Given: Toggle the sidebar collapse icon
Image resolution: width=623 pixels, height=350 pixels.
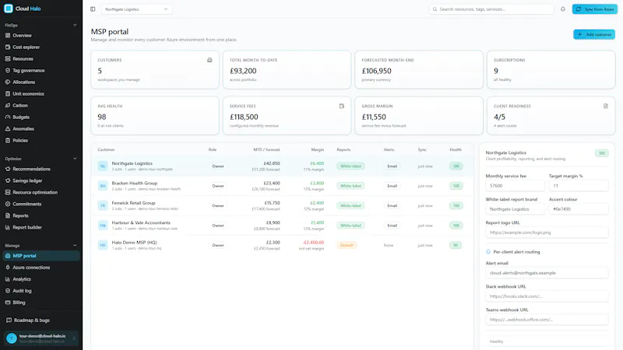Looking at the screenshot, I should pyautogui.click(x=93, y=9).
